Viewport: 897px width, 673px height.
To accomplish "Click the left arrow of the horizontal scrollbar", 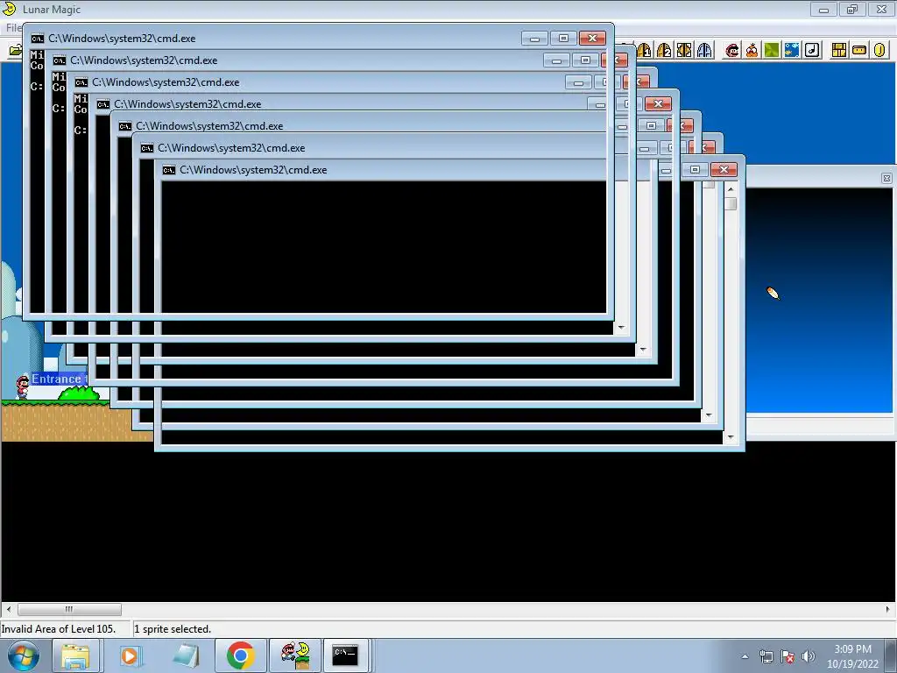I will pos(9,609).
